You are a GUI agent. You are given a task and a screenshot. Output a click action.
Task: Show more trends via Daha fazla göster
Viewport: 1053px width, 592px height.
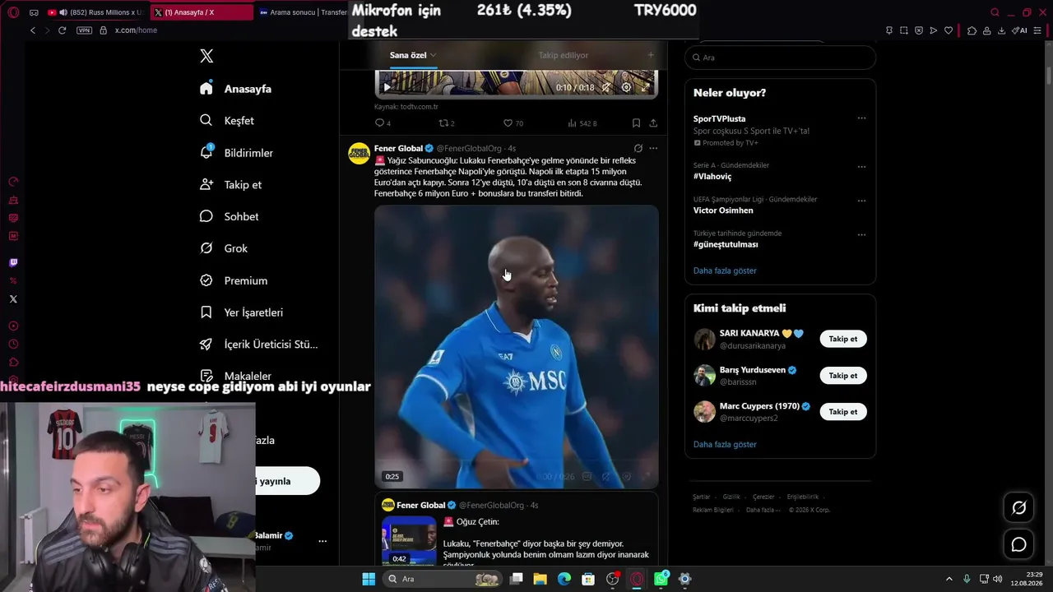pyautogui.click(x=725, y=271)
